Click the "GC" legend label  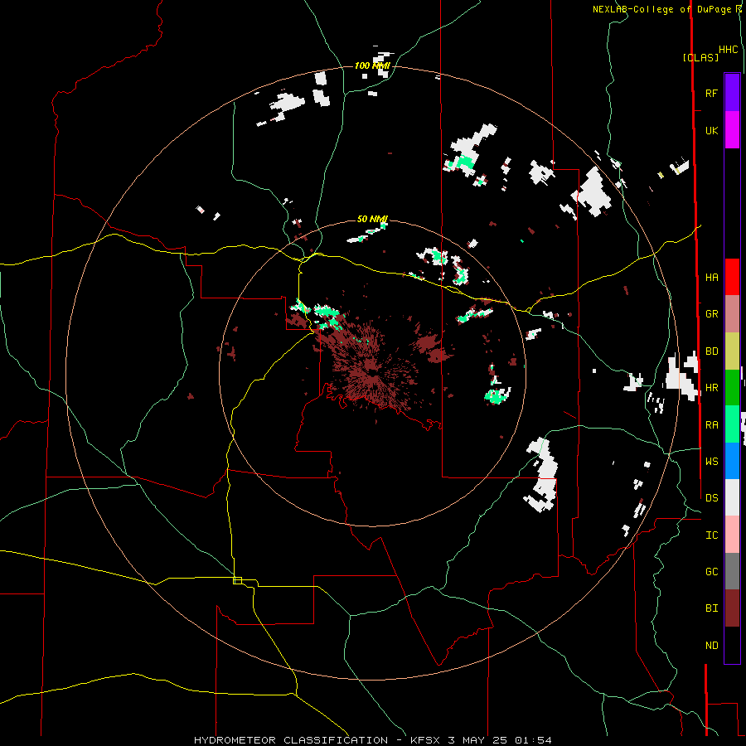[712, 572]
